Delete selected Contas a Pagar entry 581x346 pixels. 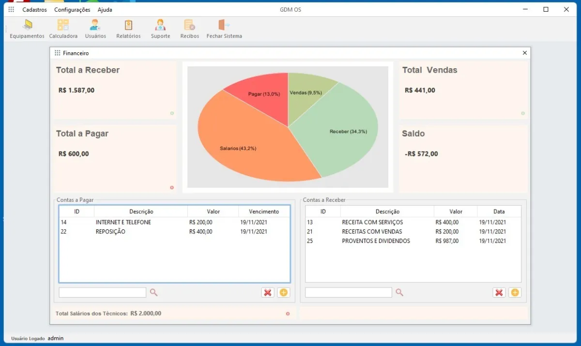[268, 292]
